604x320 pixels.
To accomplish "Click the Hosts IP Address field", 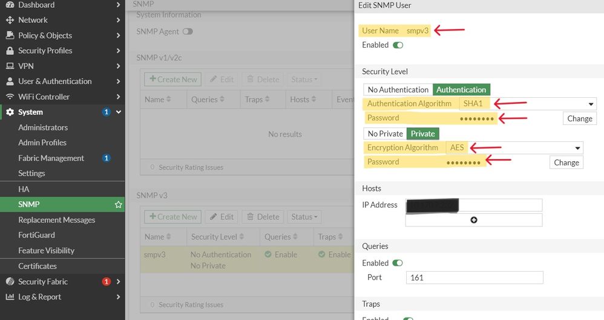I will [474, 205].
